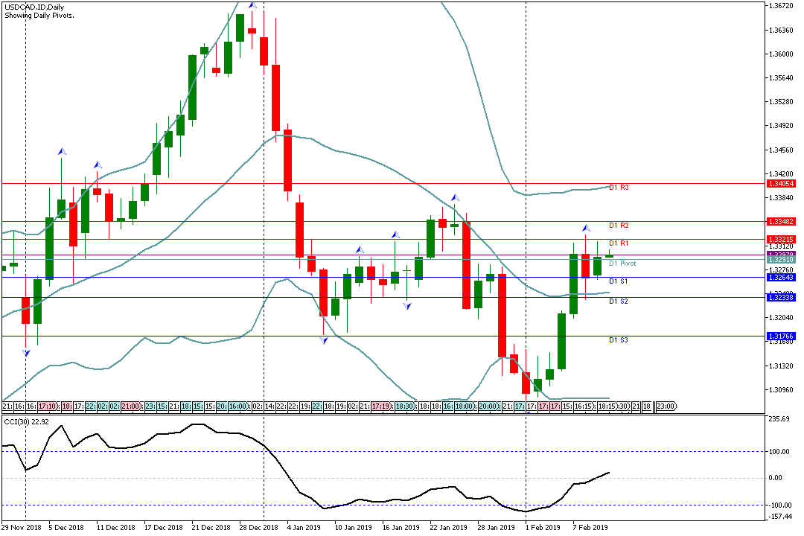The image size is (804, 536).
Task: Click the 17 Dec 2018 date label
Action: 163,528
